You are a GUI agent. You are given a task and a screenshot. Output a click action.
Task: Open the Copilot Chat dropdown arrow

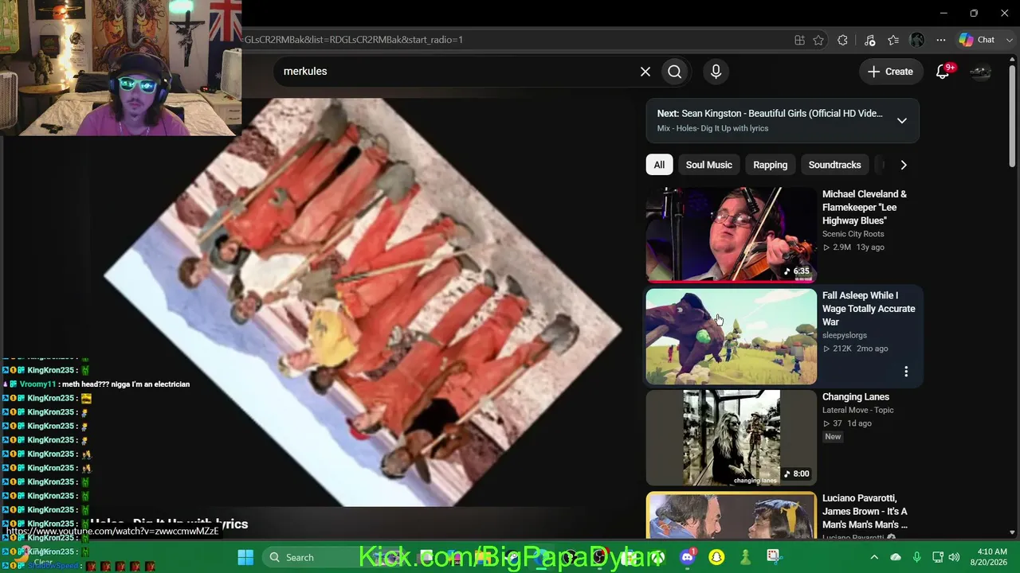pos(1008,40)
